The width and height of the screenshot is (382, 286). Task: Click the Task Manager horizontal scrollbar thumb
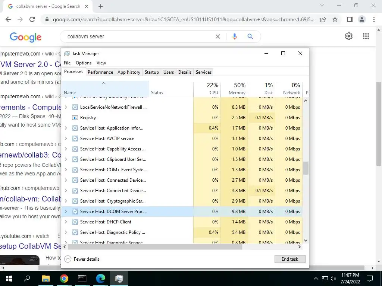tap(155, 247)
